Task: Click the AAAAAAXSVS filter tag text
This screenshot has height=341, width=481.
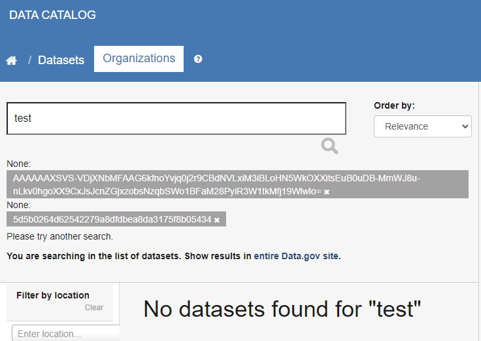Action: point(216,185)
